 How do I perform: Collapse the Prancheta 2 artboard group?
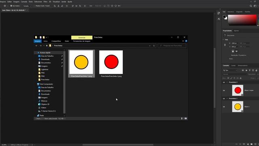point(227,82)
